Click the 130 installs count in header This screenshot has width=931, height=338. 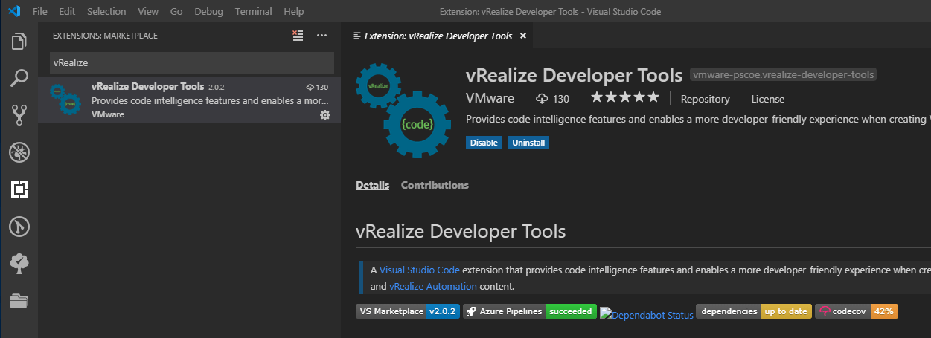point(552,99)
